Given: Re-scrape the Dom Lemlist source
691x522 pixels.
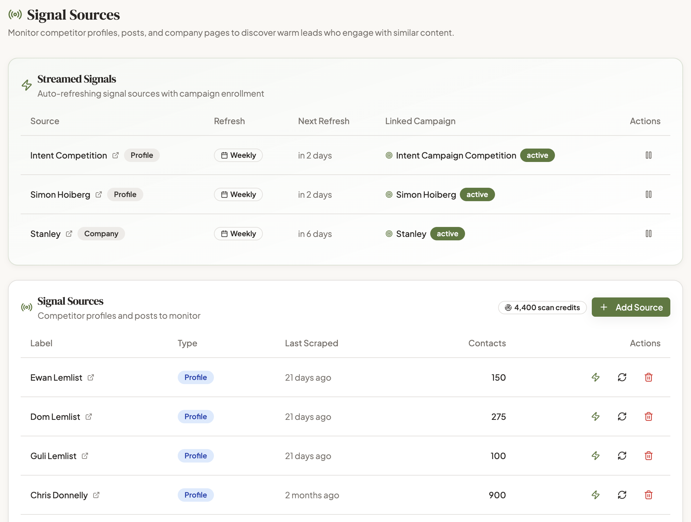Looking at the screenshot, I should pos(622,416).
